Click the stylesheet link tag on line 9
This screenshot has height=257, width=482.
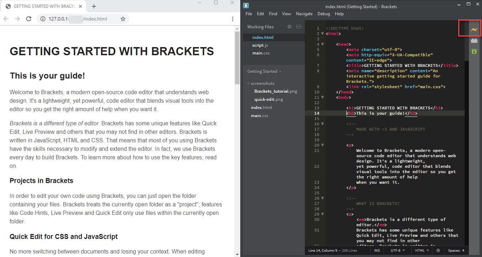coord(396,87)
